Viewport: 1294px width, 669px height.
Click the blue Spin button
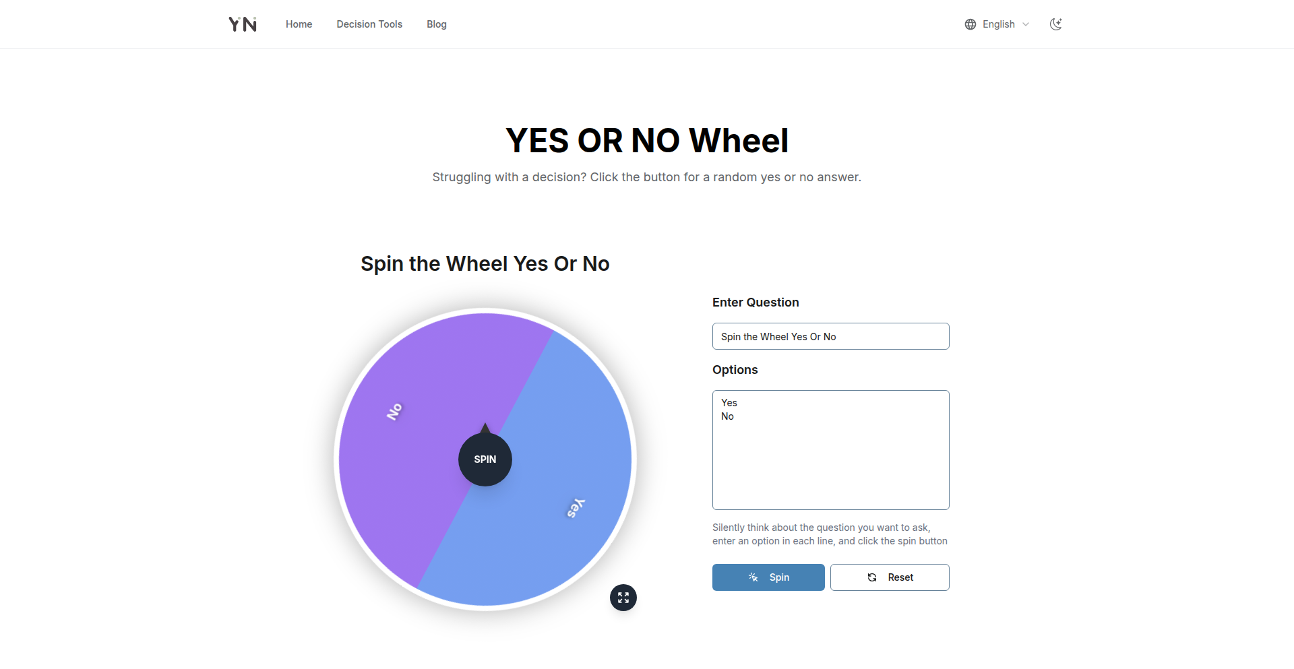[768, 577]
